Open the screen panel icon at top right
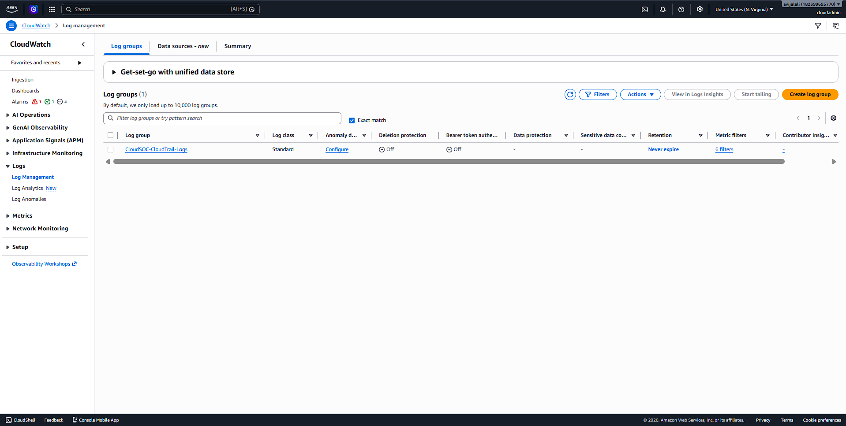 pyautogui.click(x=835, y=26)
